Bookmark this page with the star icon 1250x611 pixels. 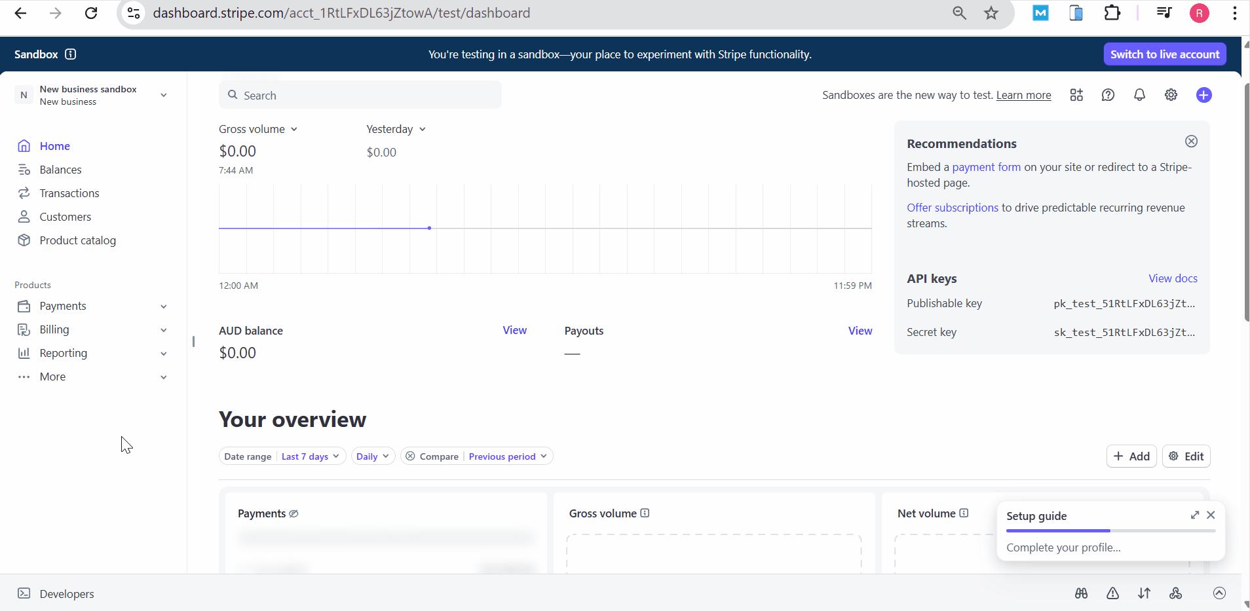tap(991, 13)
